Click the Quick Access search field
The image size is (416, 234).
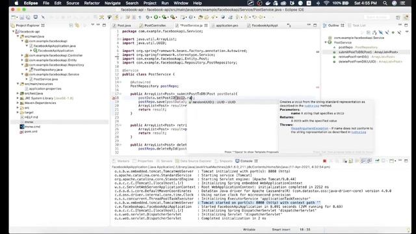click(377, 18)
